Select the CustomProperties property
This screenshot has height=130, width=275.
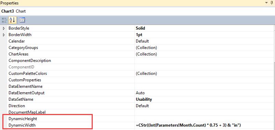pyautogui.click(x=25, y=80)
